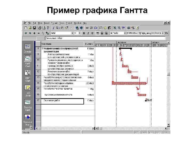192x144 pixels.
Task: Select row header 14
Action: [x=38, y=84]
